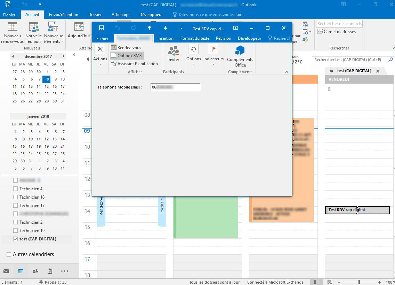Click Send/Receive all folders in Outlook's title bar

(8, 4)
